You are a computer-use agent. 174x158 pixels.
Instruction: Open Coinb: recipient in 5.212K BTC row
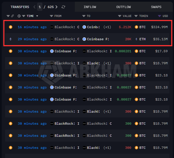click(x=93, y=27)
